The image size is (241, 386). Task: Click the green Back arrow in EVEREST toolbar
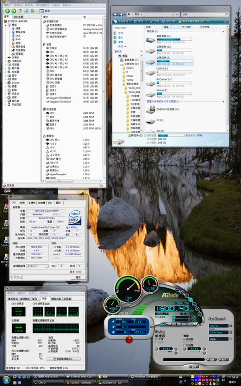7,11
